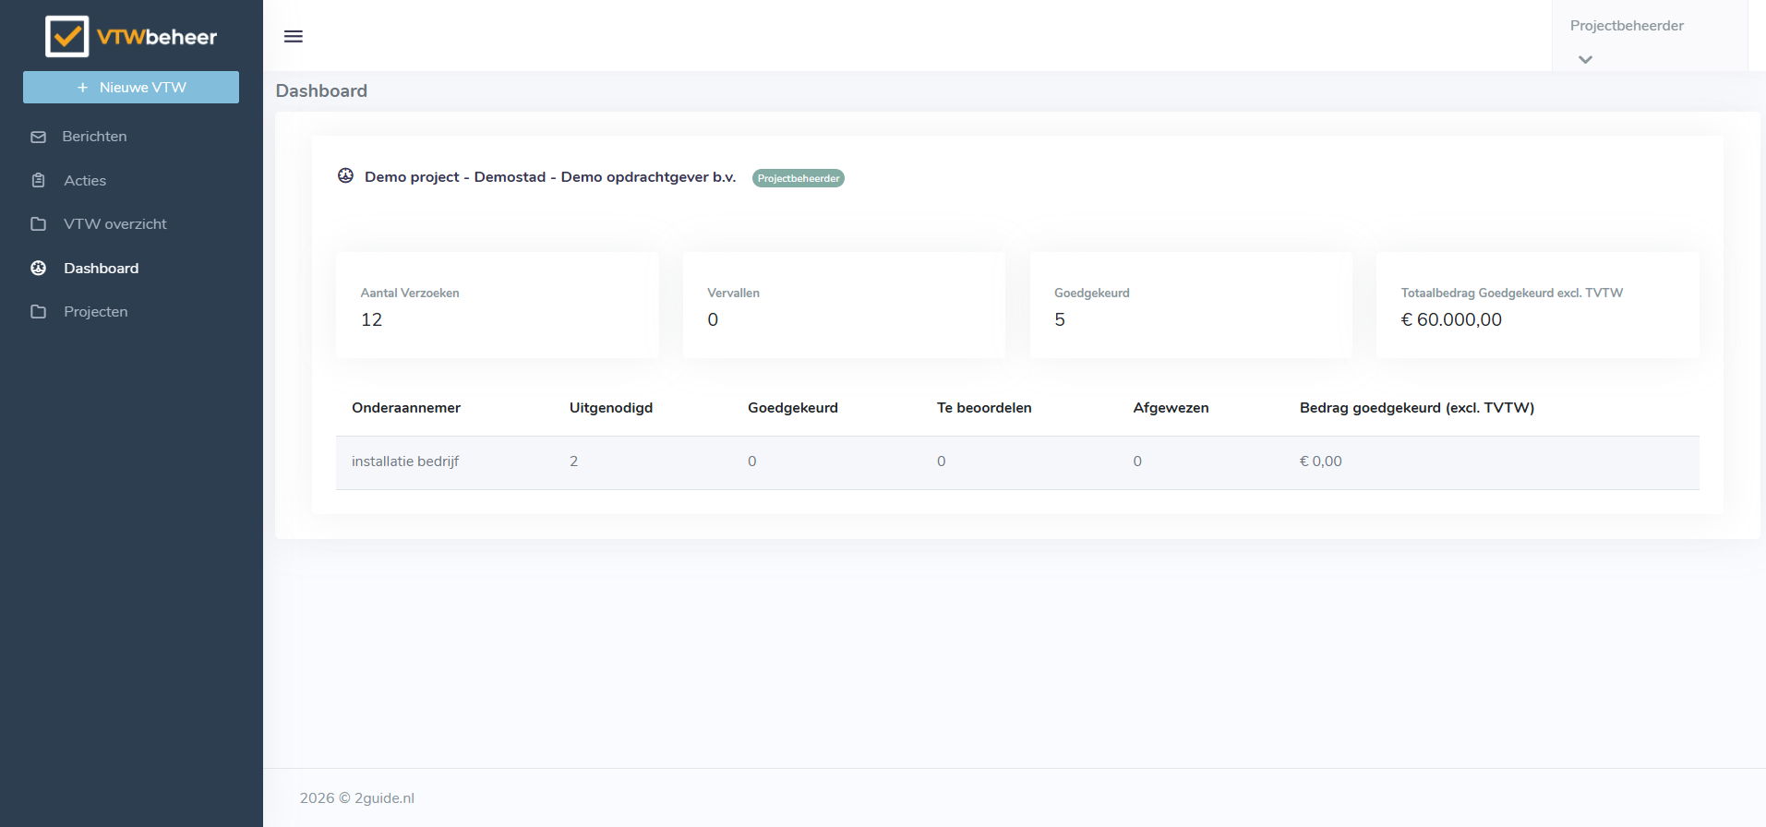The image size is (1766, 827).
Task: Open Berichten from the sidebar
Action: [94, 137]
